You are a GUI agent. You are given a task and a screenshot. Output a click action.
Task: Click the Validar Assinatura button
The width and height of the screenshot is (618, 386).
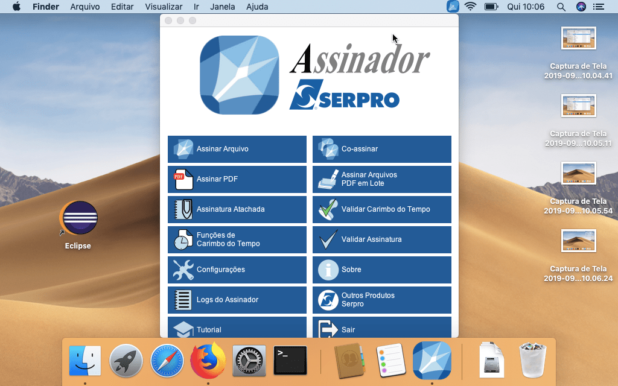tap(381, 239)
